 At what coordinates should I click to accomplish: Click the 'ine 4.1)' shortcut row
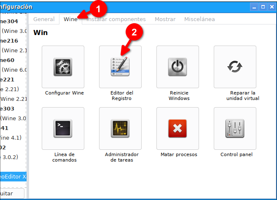click(x=11, y=138)
